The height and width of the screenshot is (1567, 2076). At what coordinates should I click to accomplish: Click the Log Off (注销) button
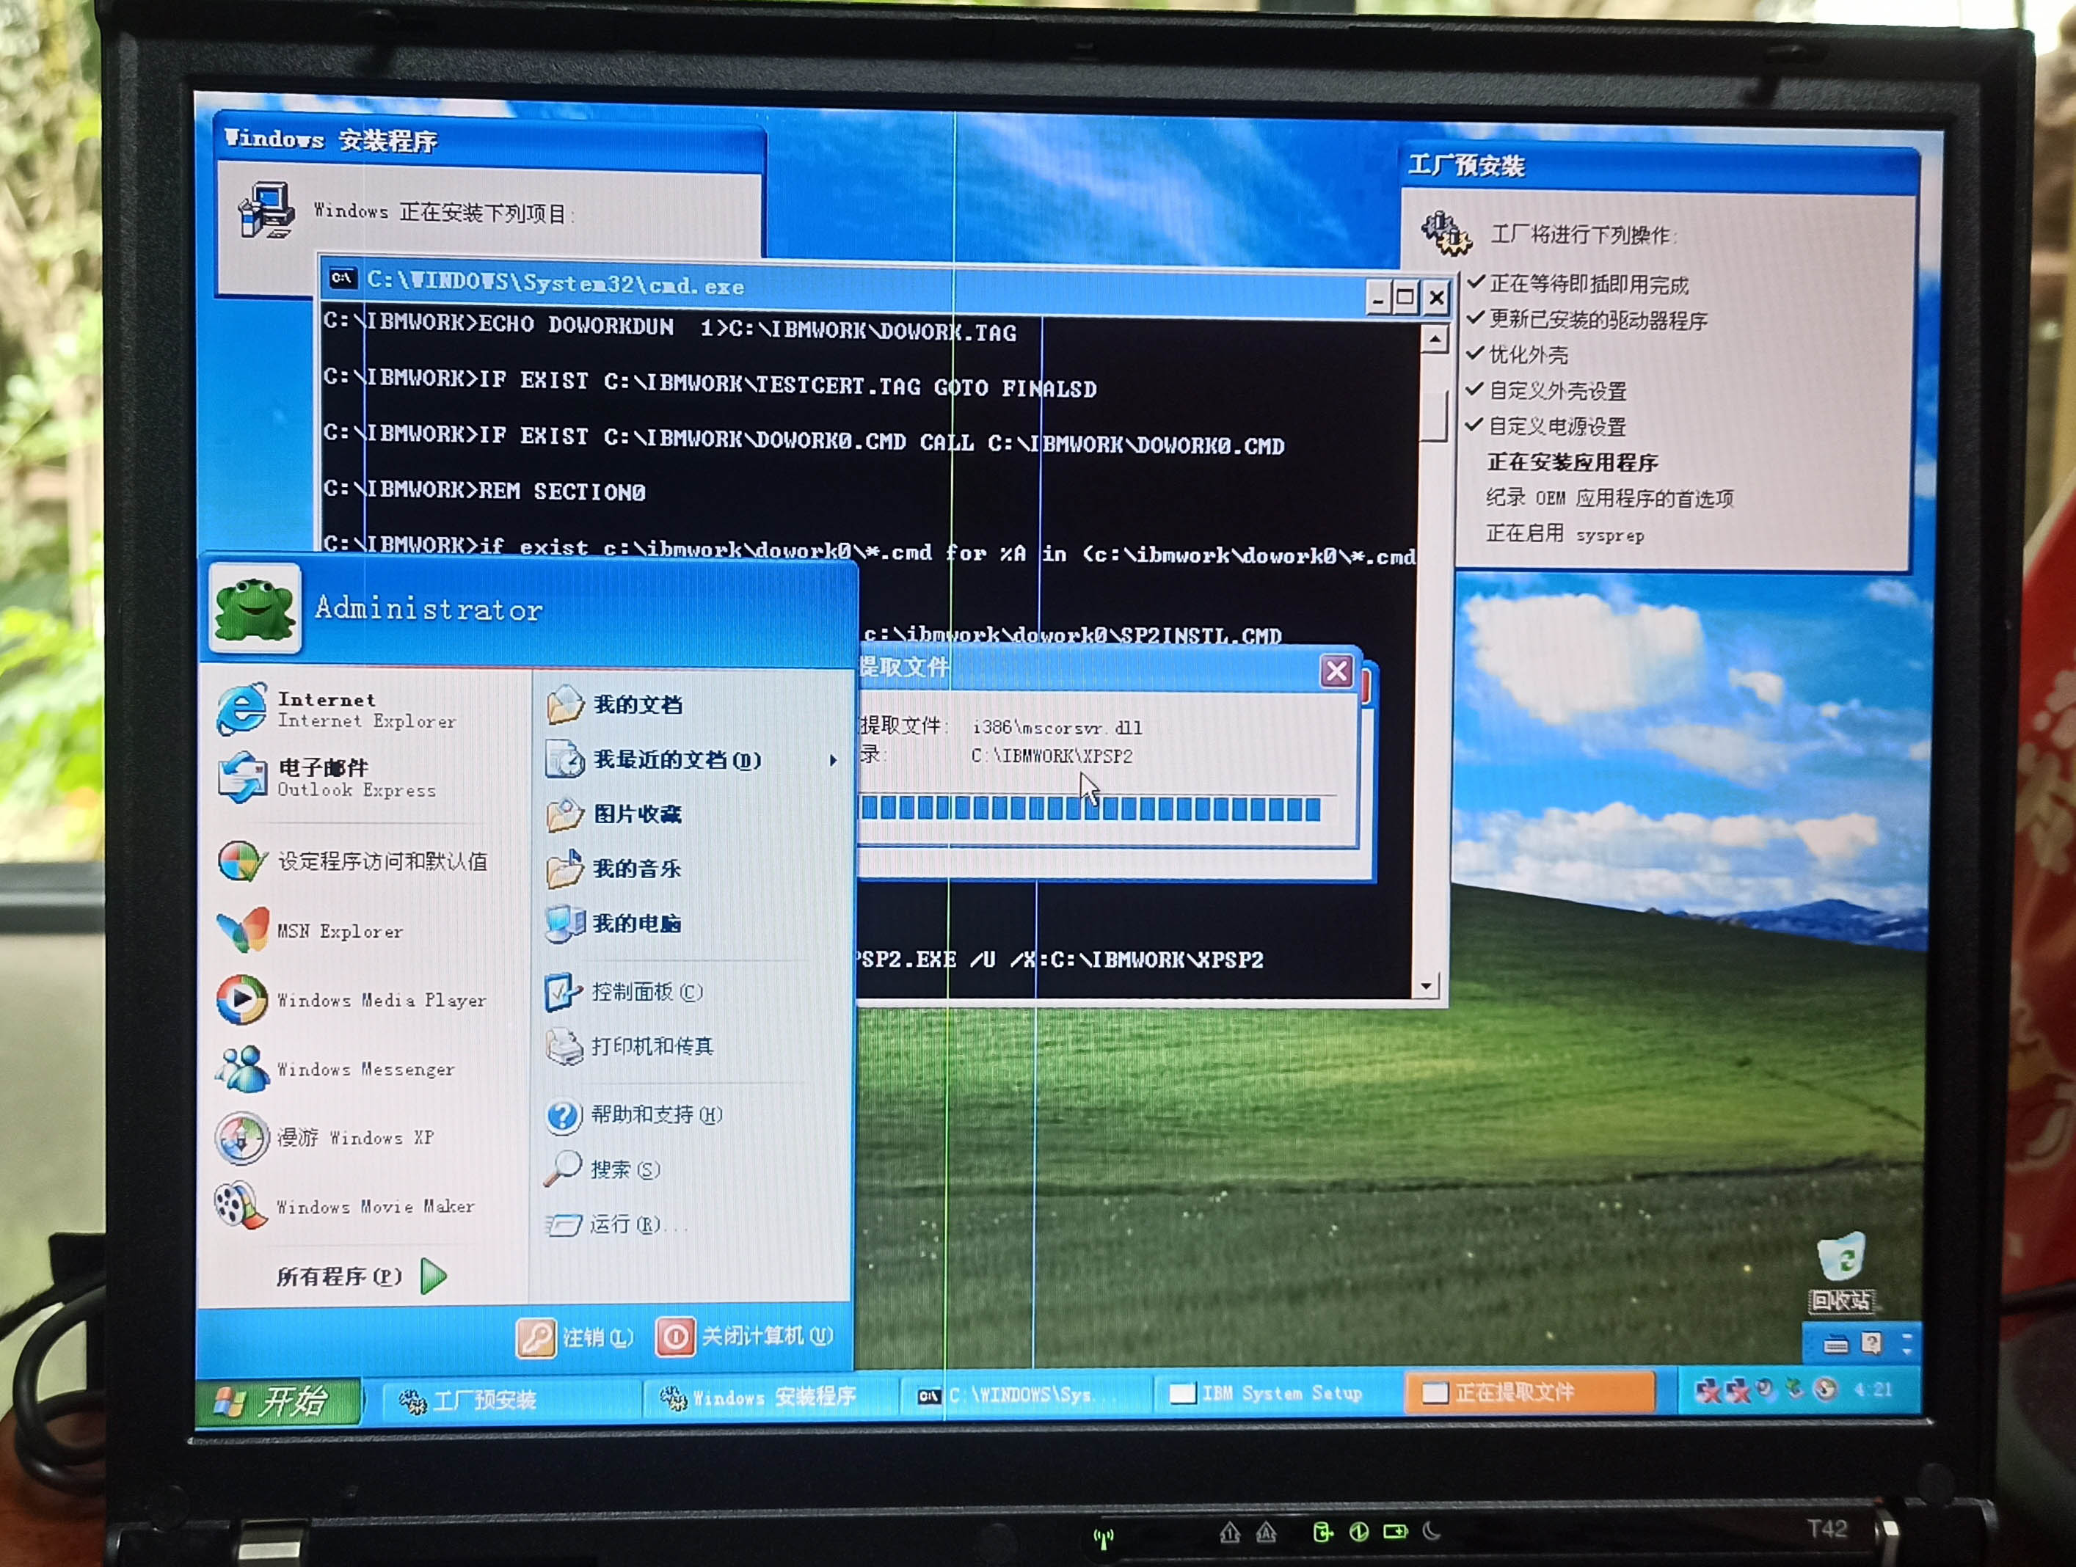pyautogui.click(x=575, y=1337)
